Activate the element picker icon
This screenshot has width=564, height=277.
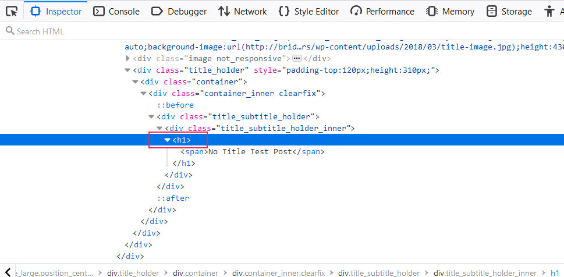tap(12, 11)
